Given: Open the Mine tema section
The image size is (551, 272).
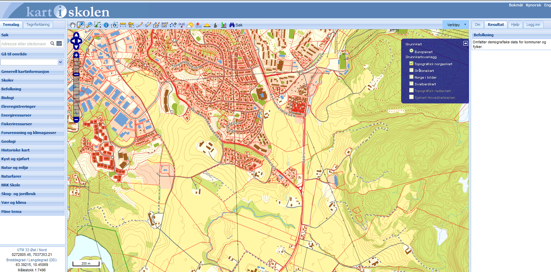Looking at the screenshot, I should pyautogui.click(x=32, y=212).
